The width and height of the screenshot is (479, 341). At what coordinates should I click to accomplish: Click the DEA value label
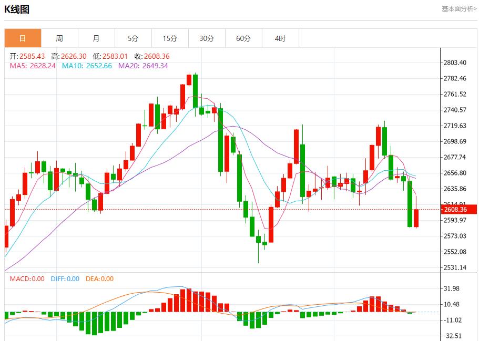point(99,279)
